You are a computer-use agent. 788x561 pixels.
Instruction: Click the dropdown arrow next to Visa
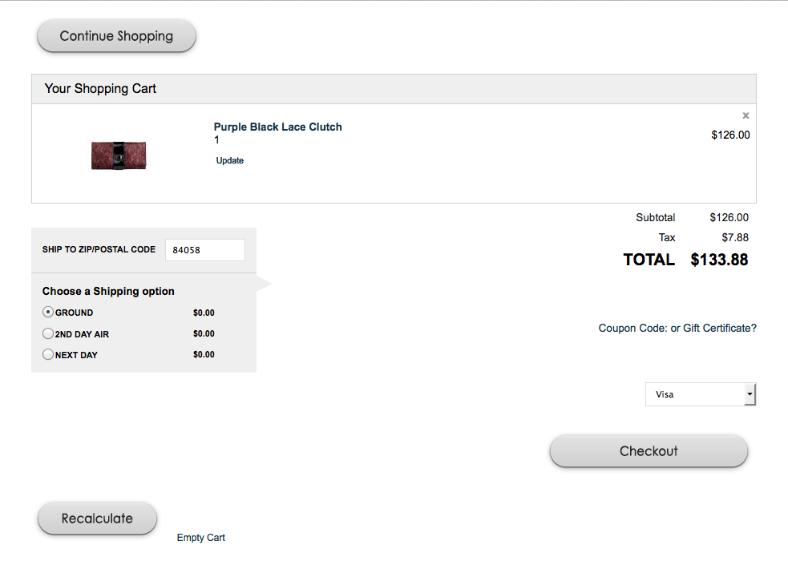750,394
